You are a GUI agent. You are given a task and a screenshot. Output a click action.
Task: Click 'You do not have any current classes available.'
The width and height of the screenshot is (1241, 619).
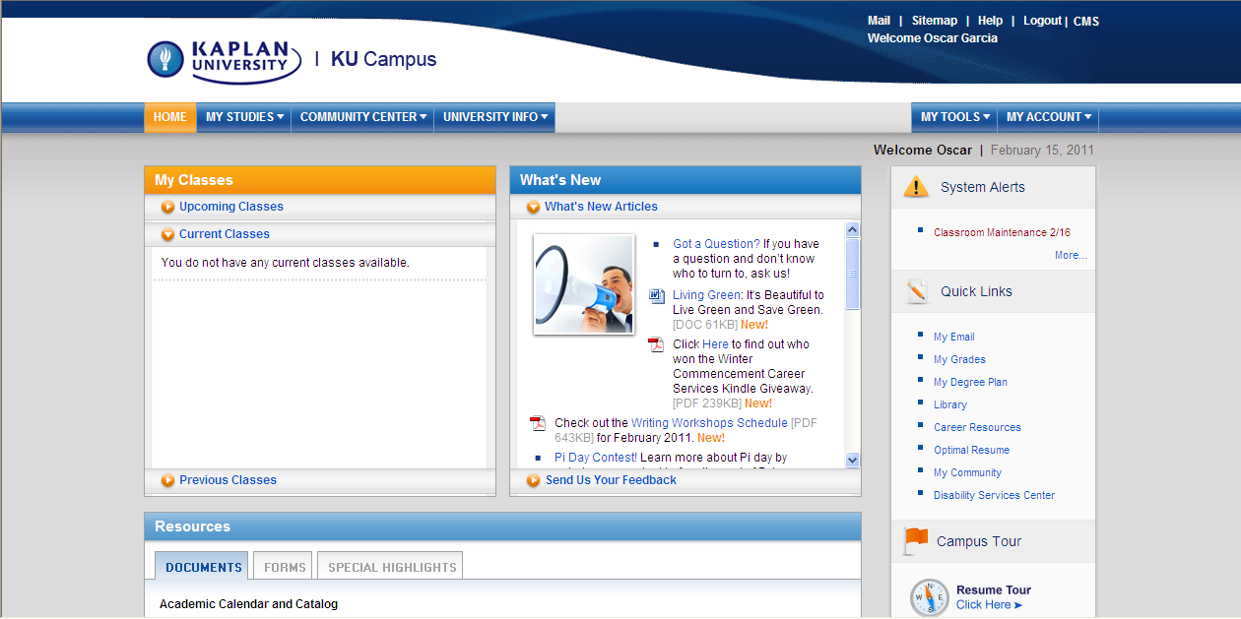pos(285,263)
